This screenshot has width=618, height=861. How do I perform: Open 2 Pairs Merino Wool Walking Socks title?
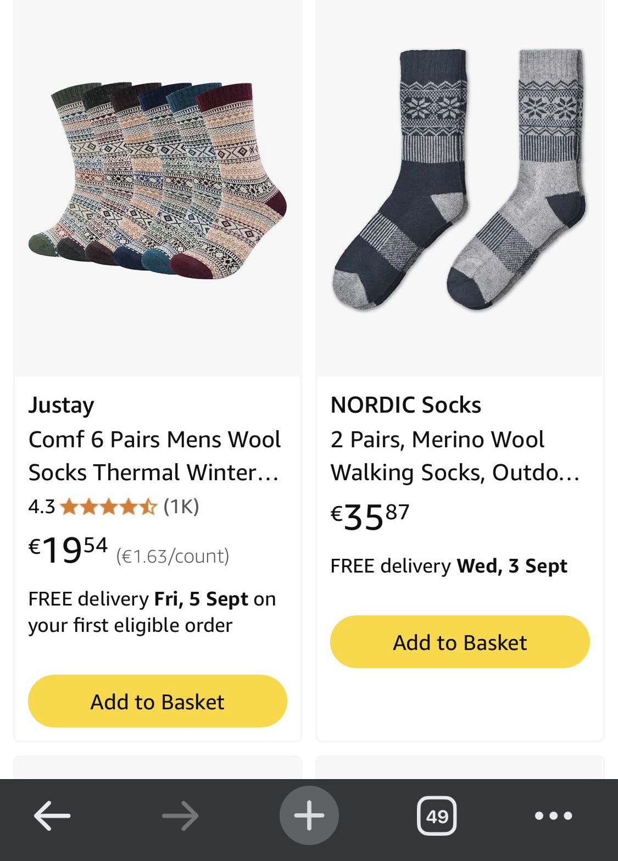455,456
